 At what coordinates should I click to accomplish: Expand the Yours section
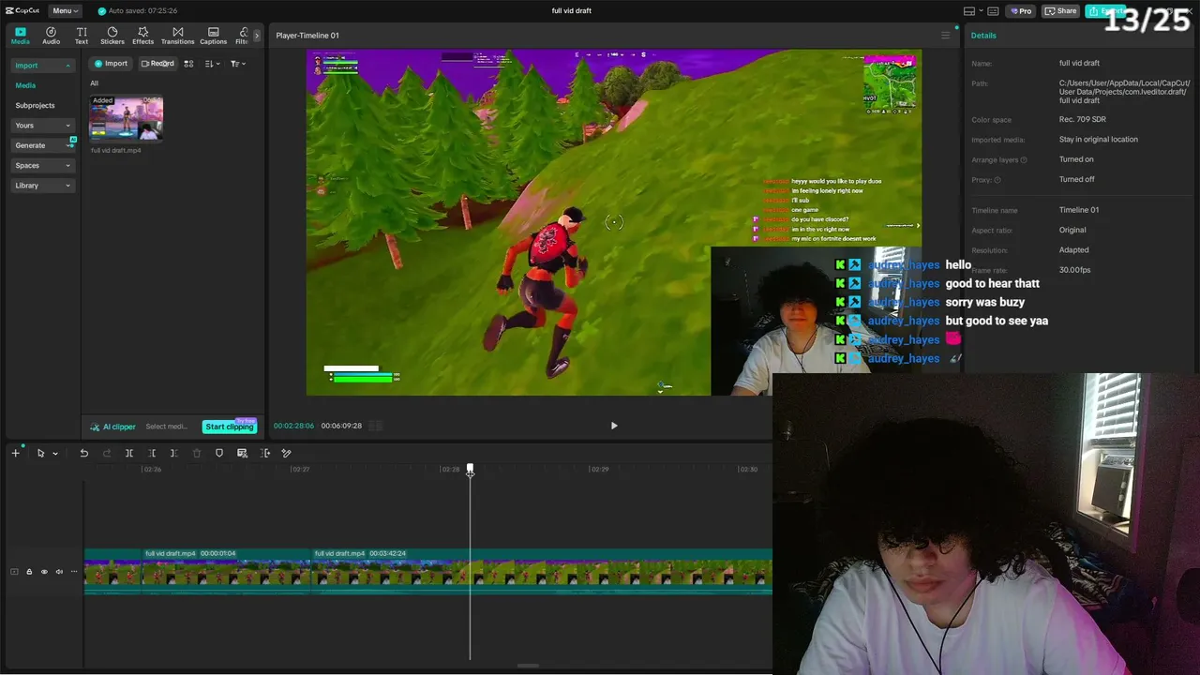42,126
